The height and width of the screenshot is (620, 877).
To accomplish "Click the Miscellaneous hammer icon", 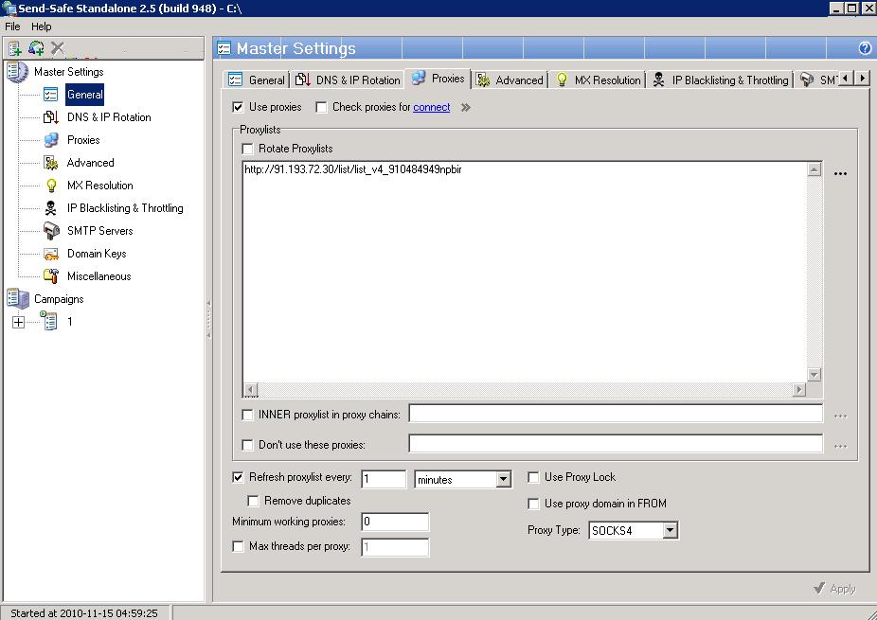I will (x=51, y=276).
